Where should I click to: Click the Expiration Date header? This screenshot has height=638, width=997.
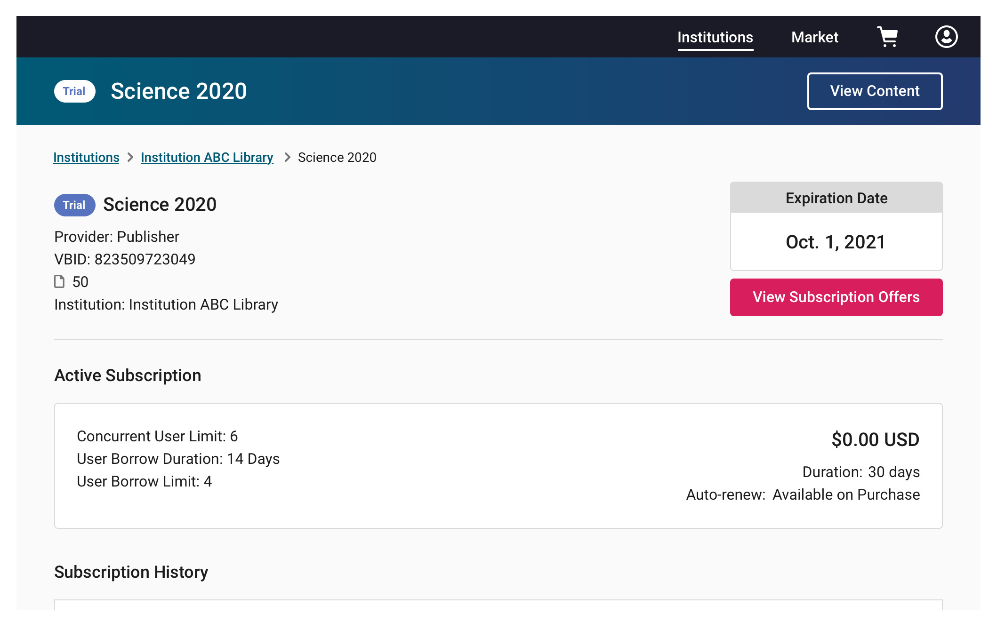836,198
